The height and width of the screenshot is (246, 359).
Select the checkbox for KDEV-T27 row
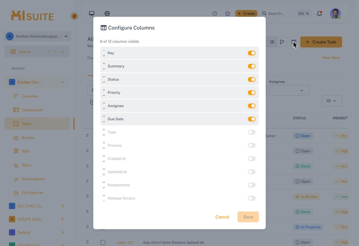click(x=103, y=243)
